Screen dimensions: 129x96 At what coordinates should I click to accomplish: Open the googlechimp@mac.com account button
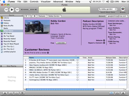pos(117,16)
